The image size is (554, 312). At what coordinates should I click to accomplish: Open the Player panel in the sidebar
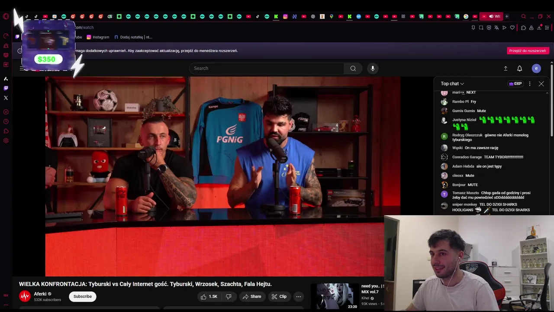[6, 112]
